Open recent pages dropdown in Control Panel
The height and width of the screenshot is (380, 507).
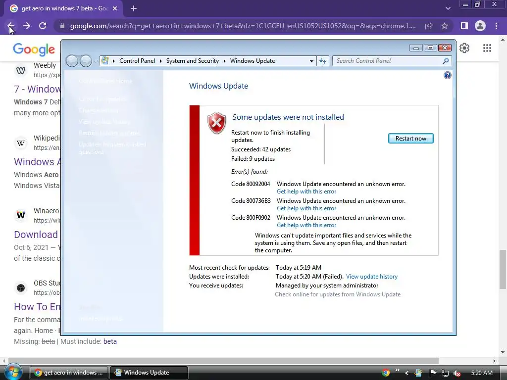[x=96, y=61]
